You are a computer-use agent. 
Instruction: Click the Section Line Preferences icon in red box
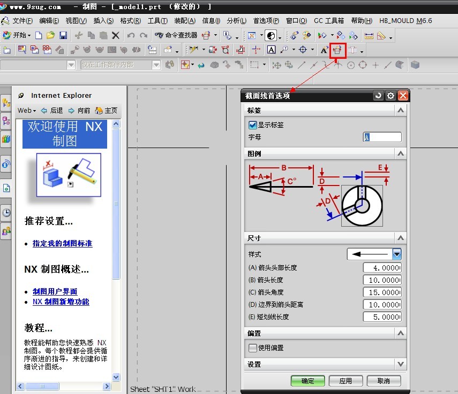point(337,50)
